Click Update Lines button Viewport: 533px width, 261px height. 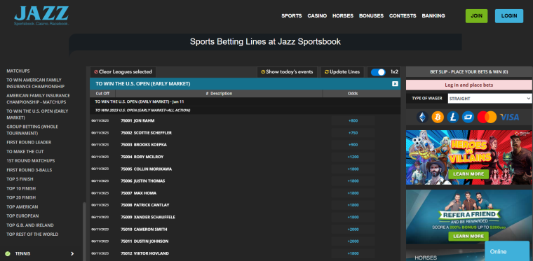342,72
